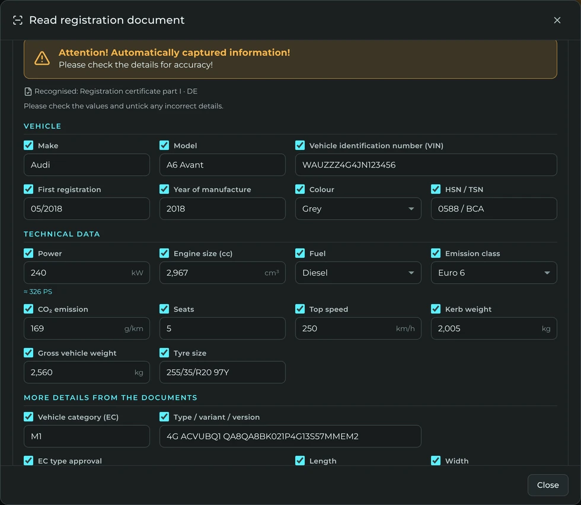Focus the Year of manufacture field
The width and height of the screenshot is (581, 505).
[222, 209]
